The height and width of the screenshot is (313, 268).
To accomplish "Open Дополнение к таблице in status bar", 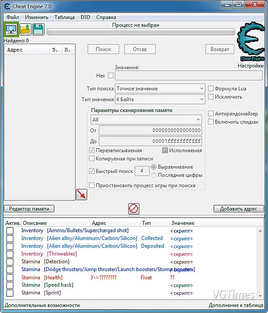I will click(x=236, y=305).
